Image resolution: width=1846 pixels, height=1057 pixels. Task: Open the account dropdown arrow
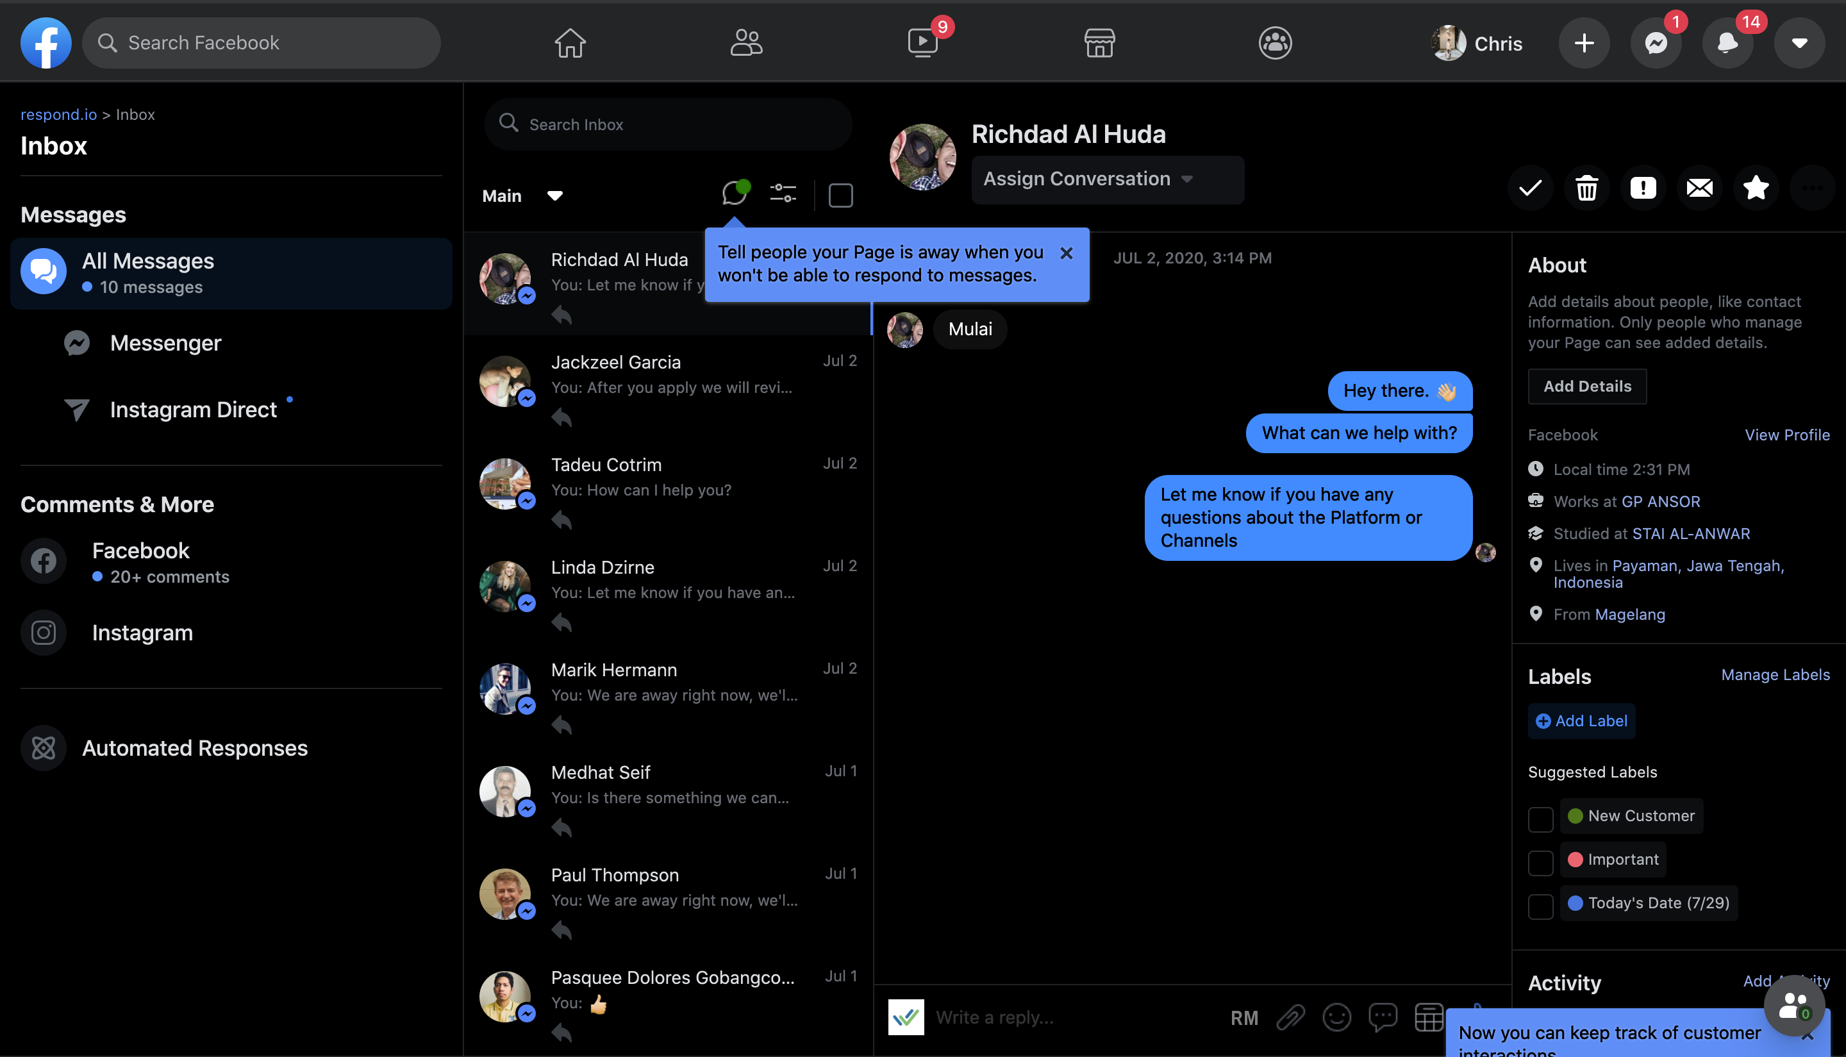click(x=1799, y=43)
